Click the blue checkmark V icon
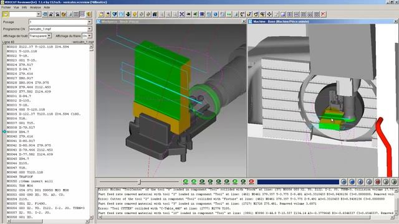The image size is (399, 224). (115, 14)
